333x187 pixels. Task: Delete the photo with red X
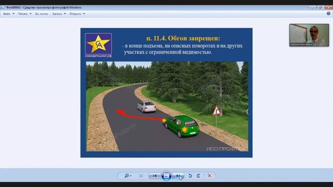coord(209,176)
